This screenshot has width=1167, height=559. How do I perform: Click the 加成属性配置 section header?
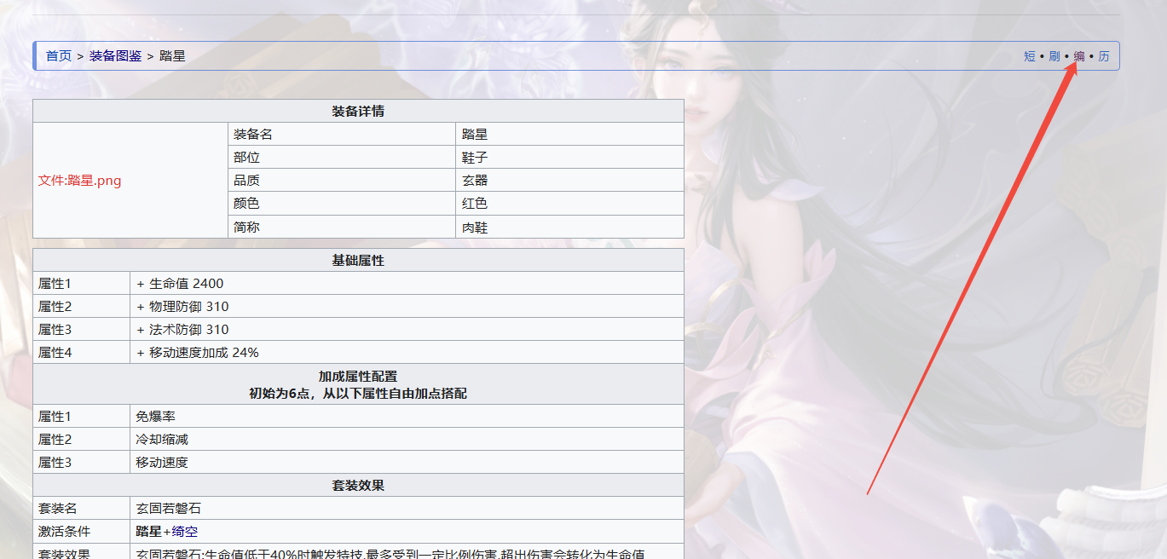tap(358, 377)
